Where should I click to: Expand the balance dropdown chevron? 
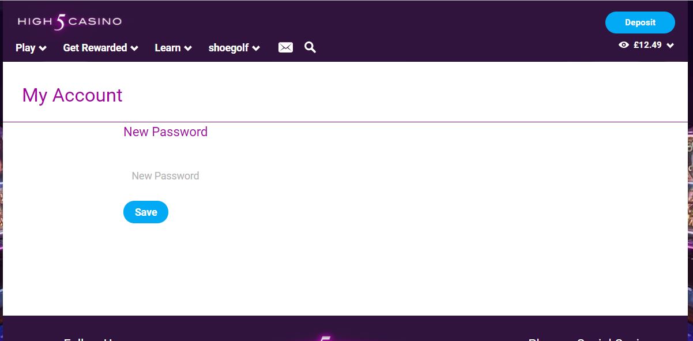pos(670,45)
